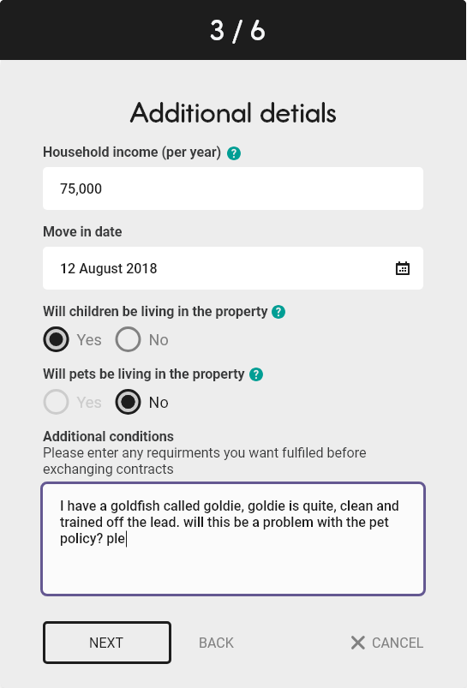
Task: Select Yes radio for pets living
Action: 57,402
